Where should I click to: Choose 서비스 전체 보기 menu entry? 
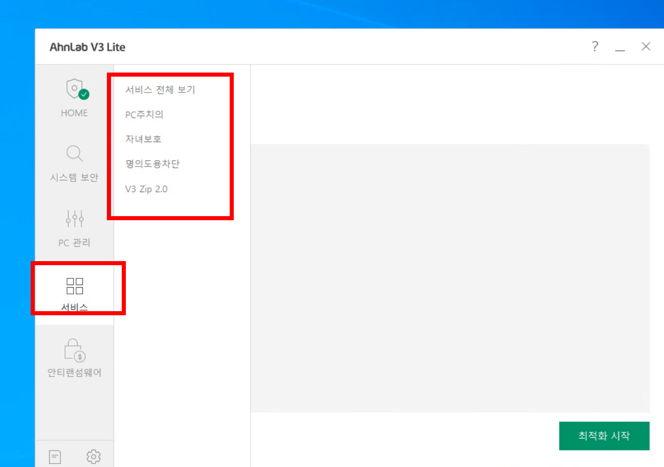pos(160,89)
